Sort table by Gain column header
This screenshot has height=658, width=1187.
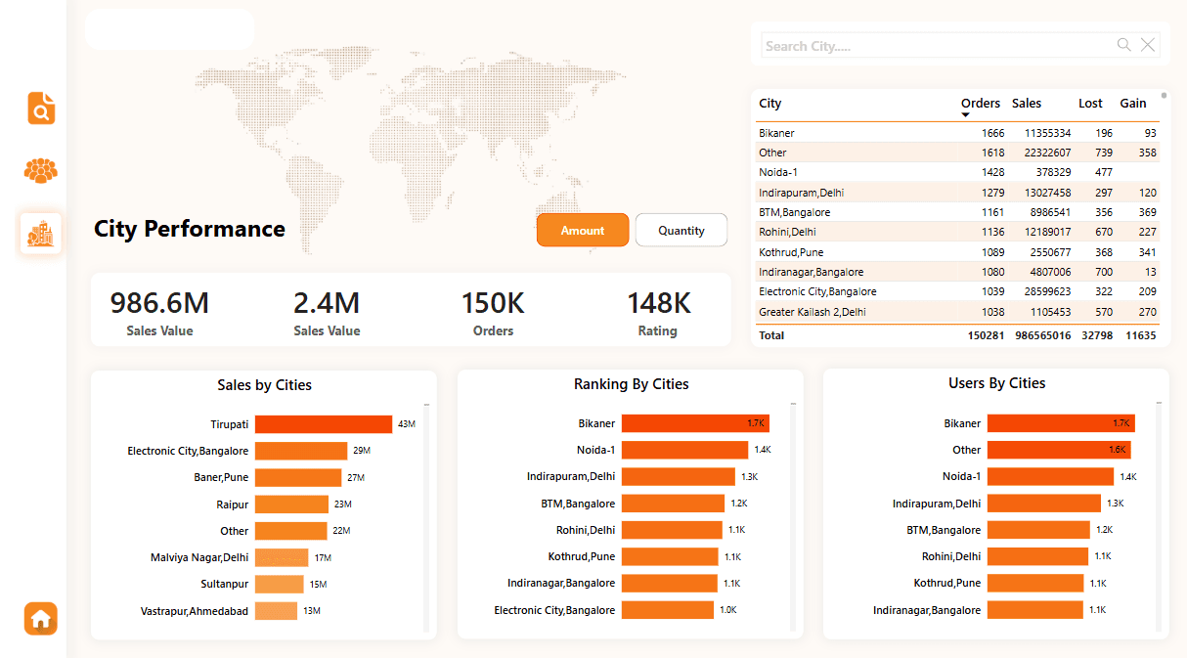tap(1133, 104)
